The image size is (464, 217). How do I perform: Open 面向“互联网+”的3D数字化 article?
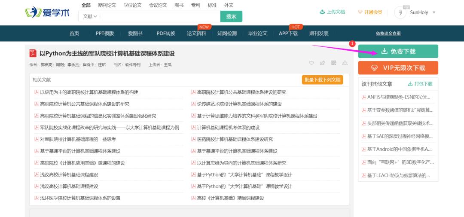point(400,162)
